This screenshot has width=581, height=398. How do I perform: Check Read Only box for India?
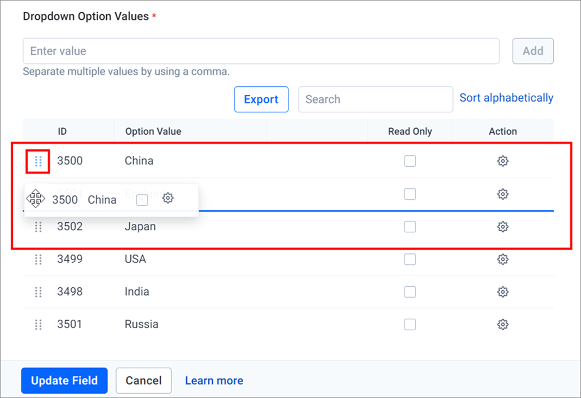click(x=410, y=292)
